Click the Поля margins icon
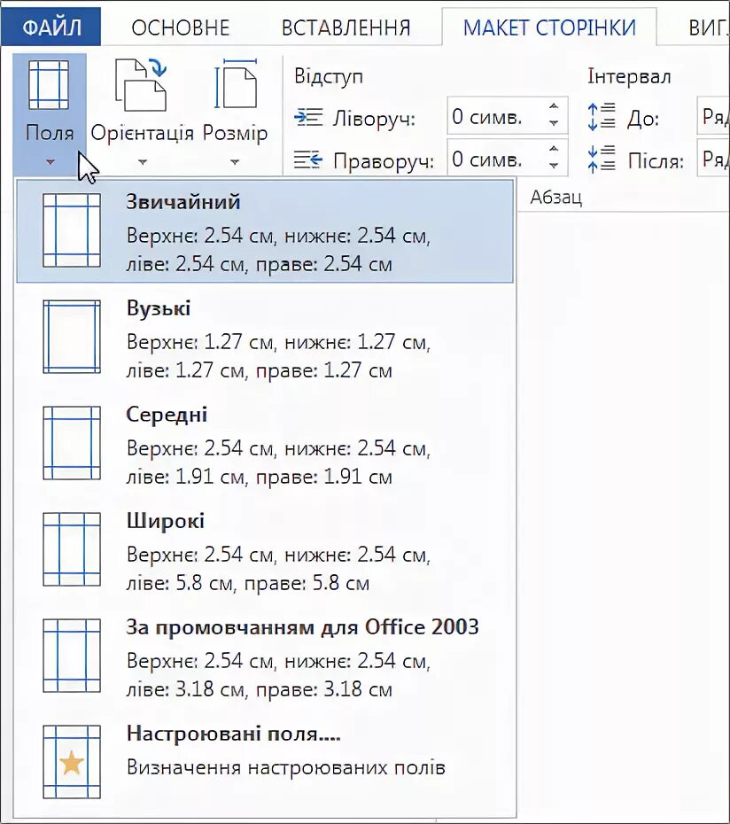 49,86
